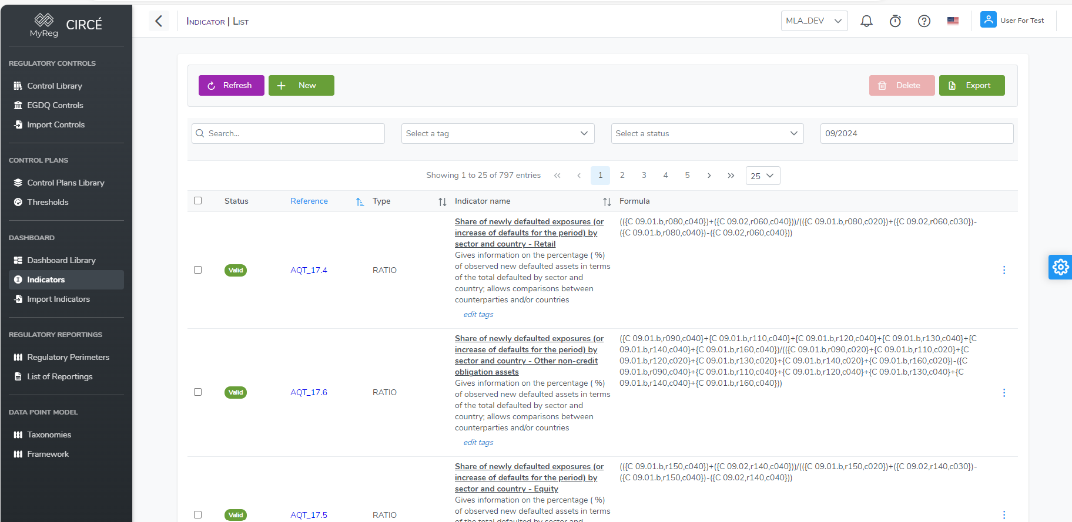Go to page 3
Screen dimensions: 1072x522
pos(644,176)
